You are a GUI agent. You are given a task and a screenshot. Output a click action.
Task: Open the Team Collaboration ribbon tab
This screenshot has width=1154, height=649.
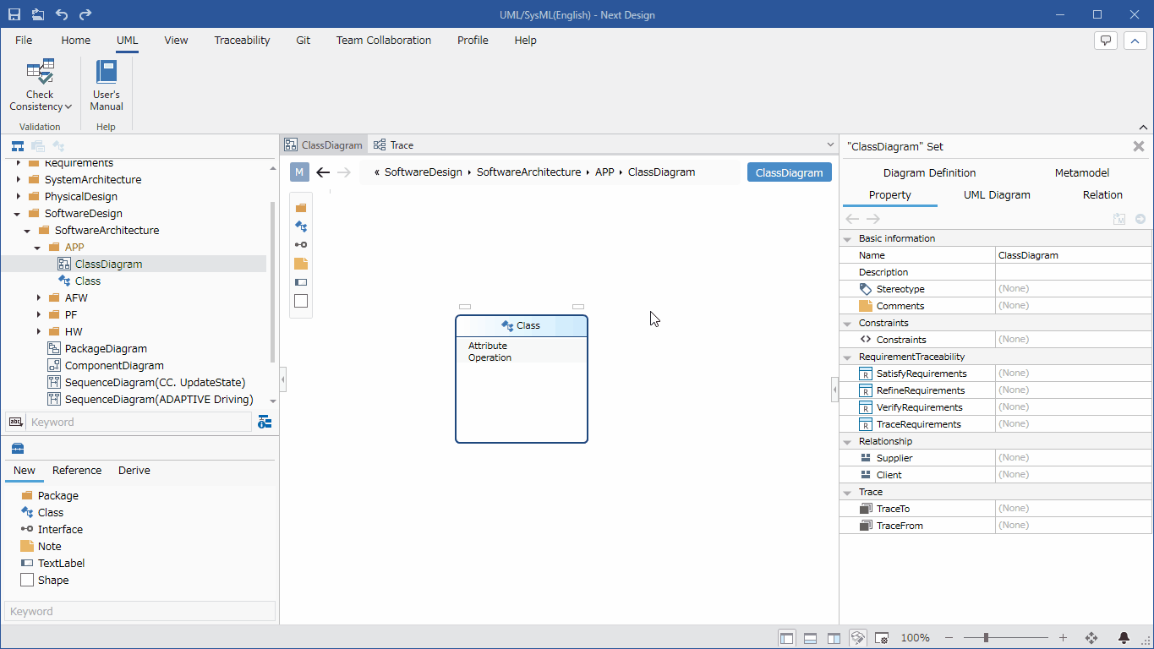coord(384,40)
